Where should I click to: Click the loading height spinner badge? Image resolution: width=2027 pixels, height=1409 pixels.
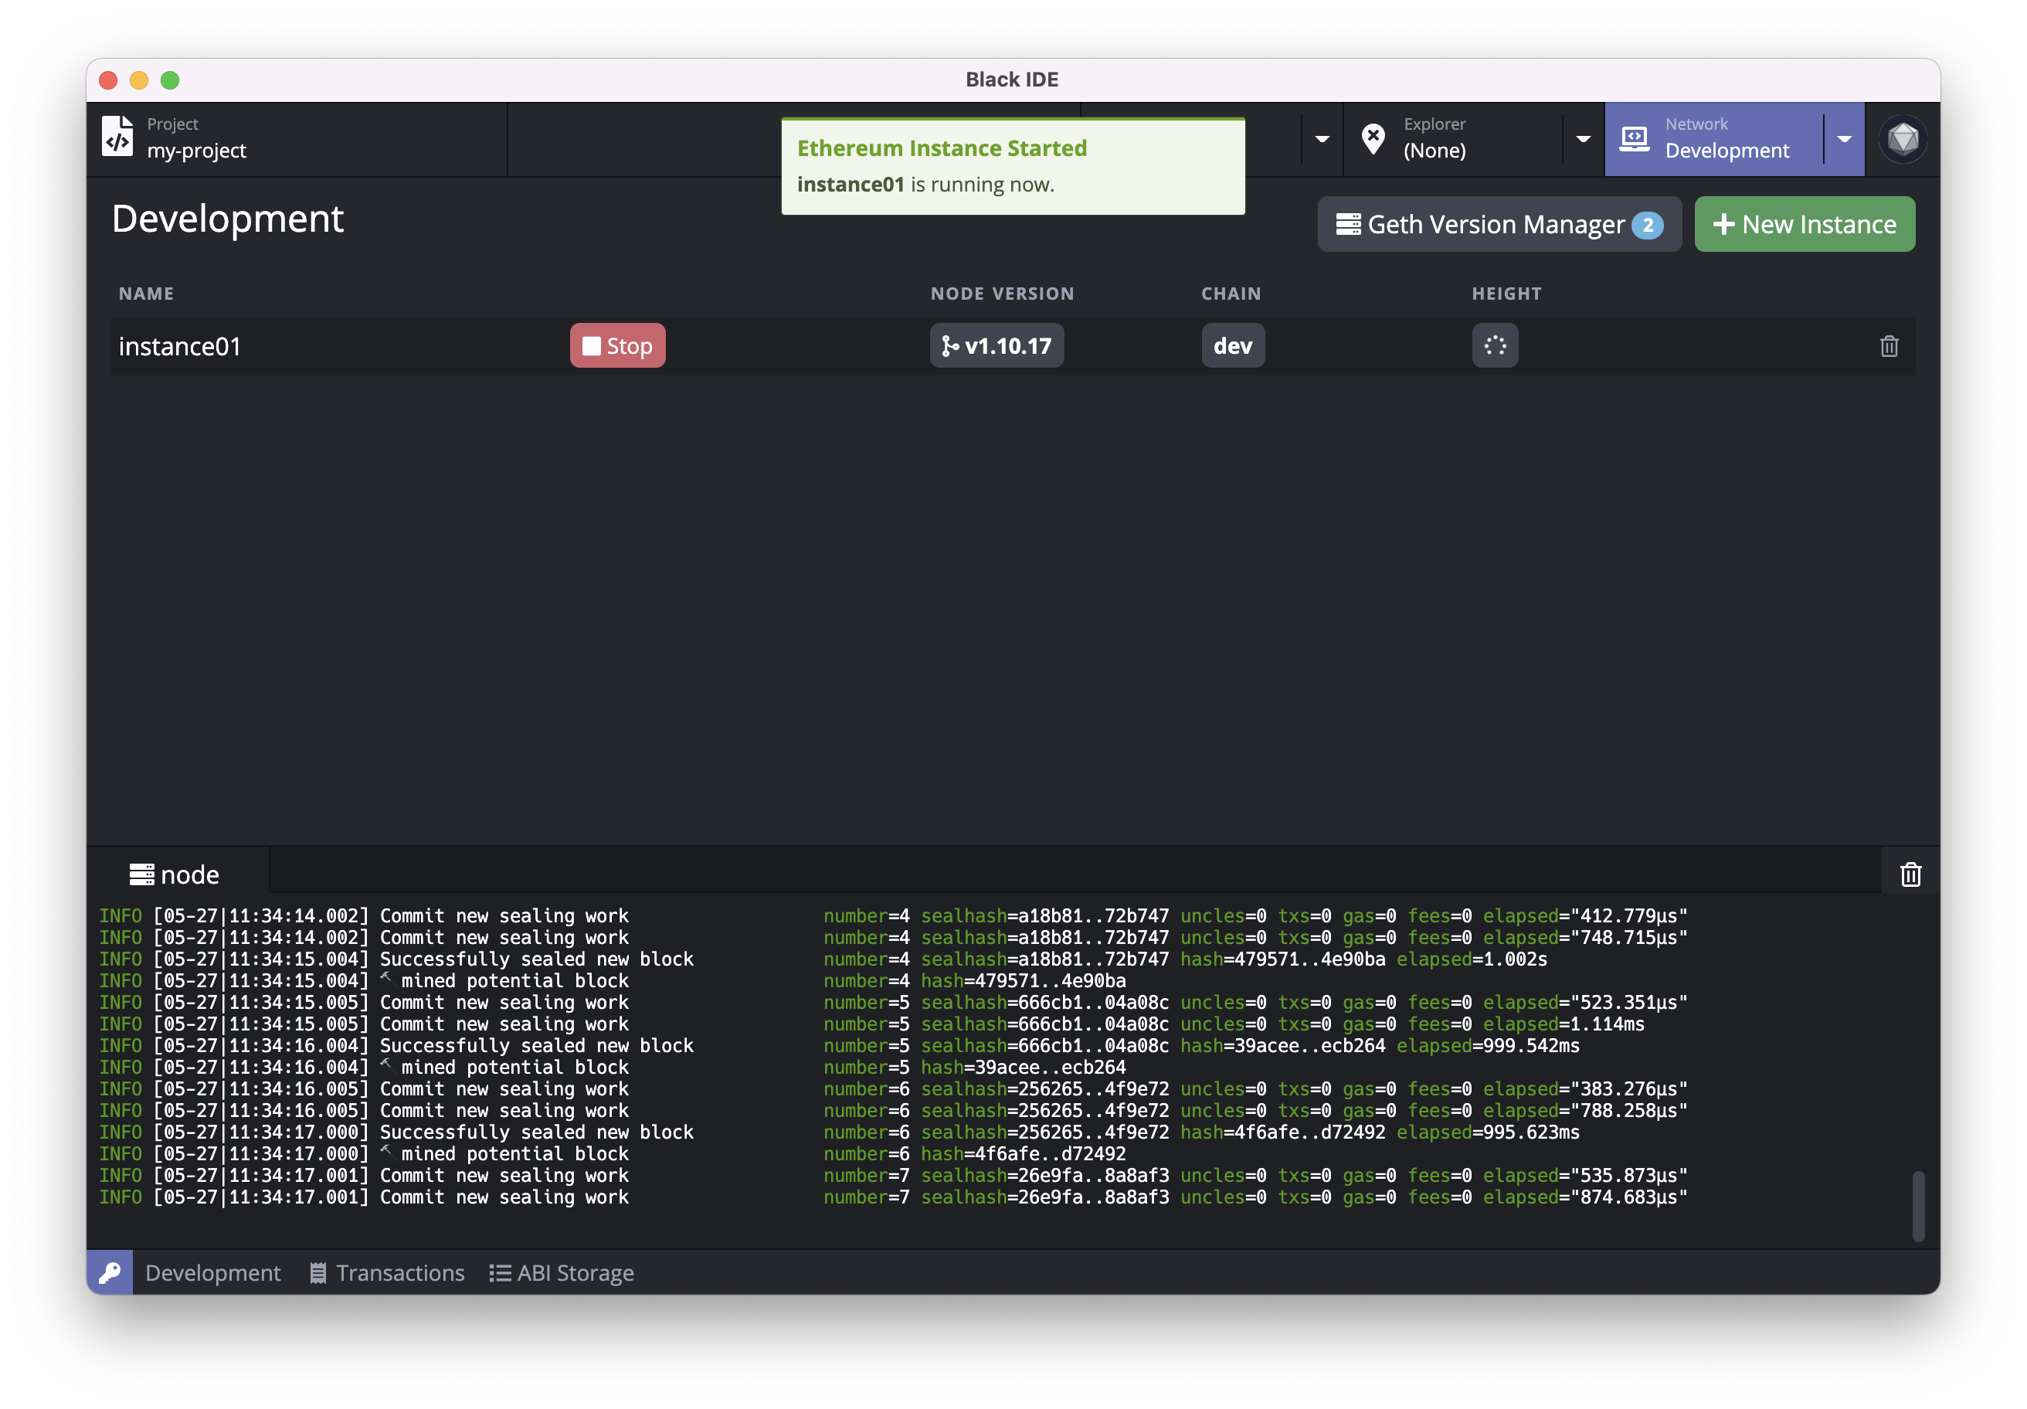(1495, 346)
